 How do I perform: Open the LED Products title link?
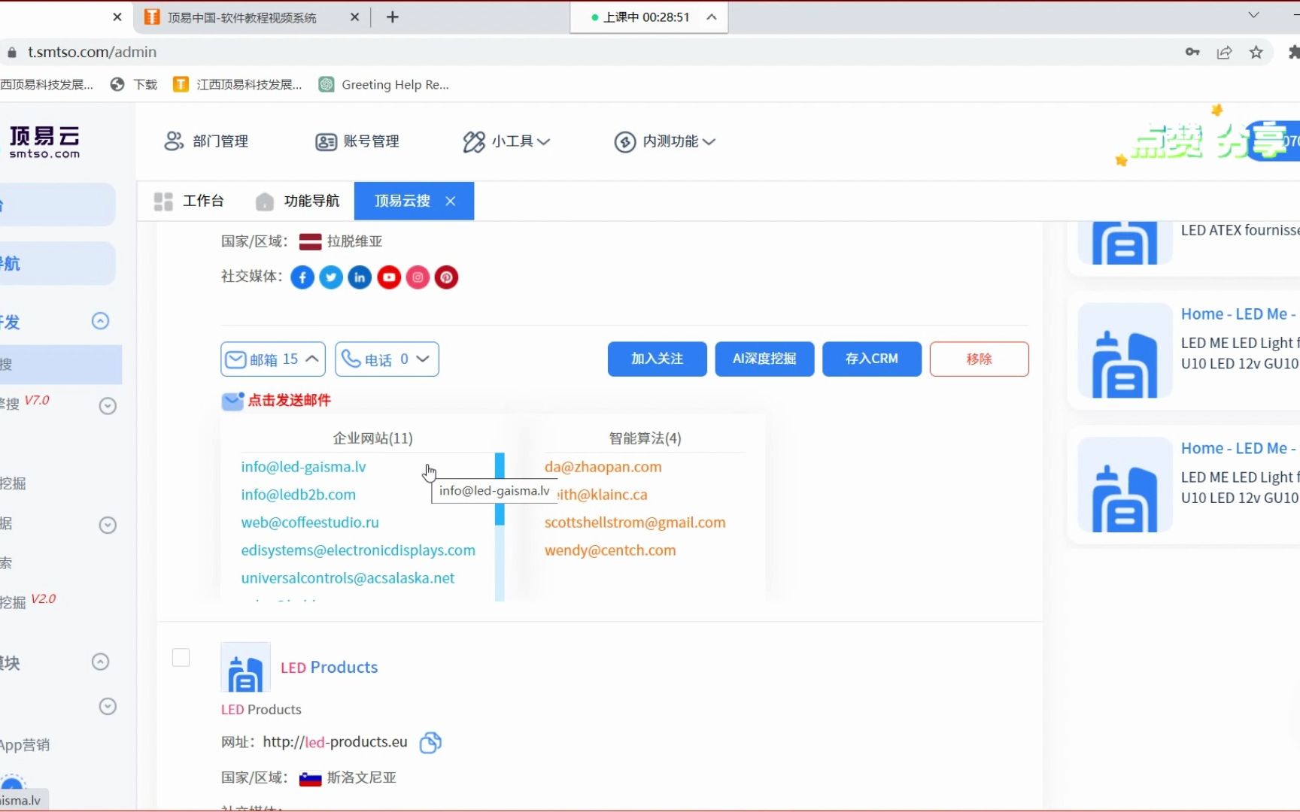329,668
